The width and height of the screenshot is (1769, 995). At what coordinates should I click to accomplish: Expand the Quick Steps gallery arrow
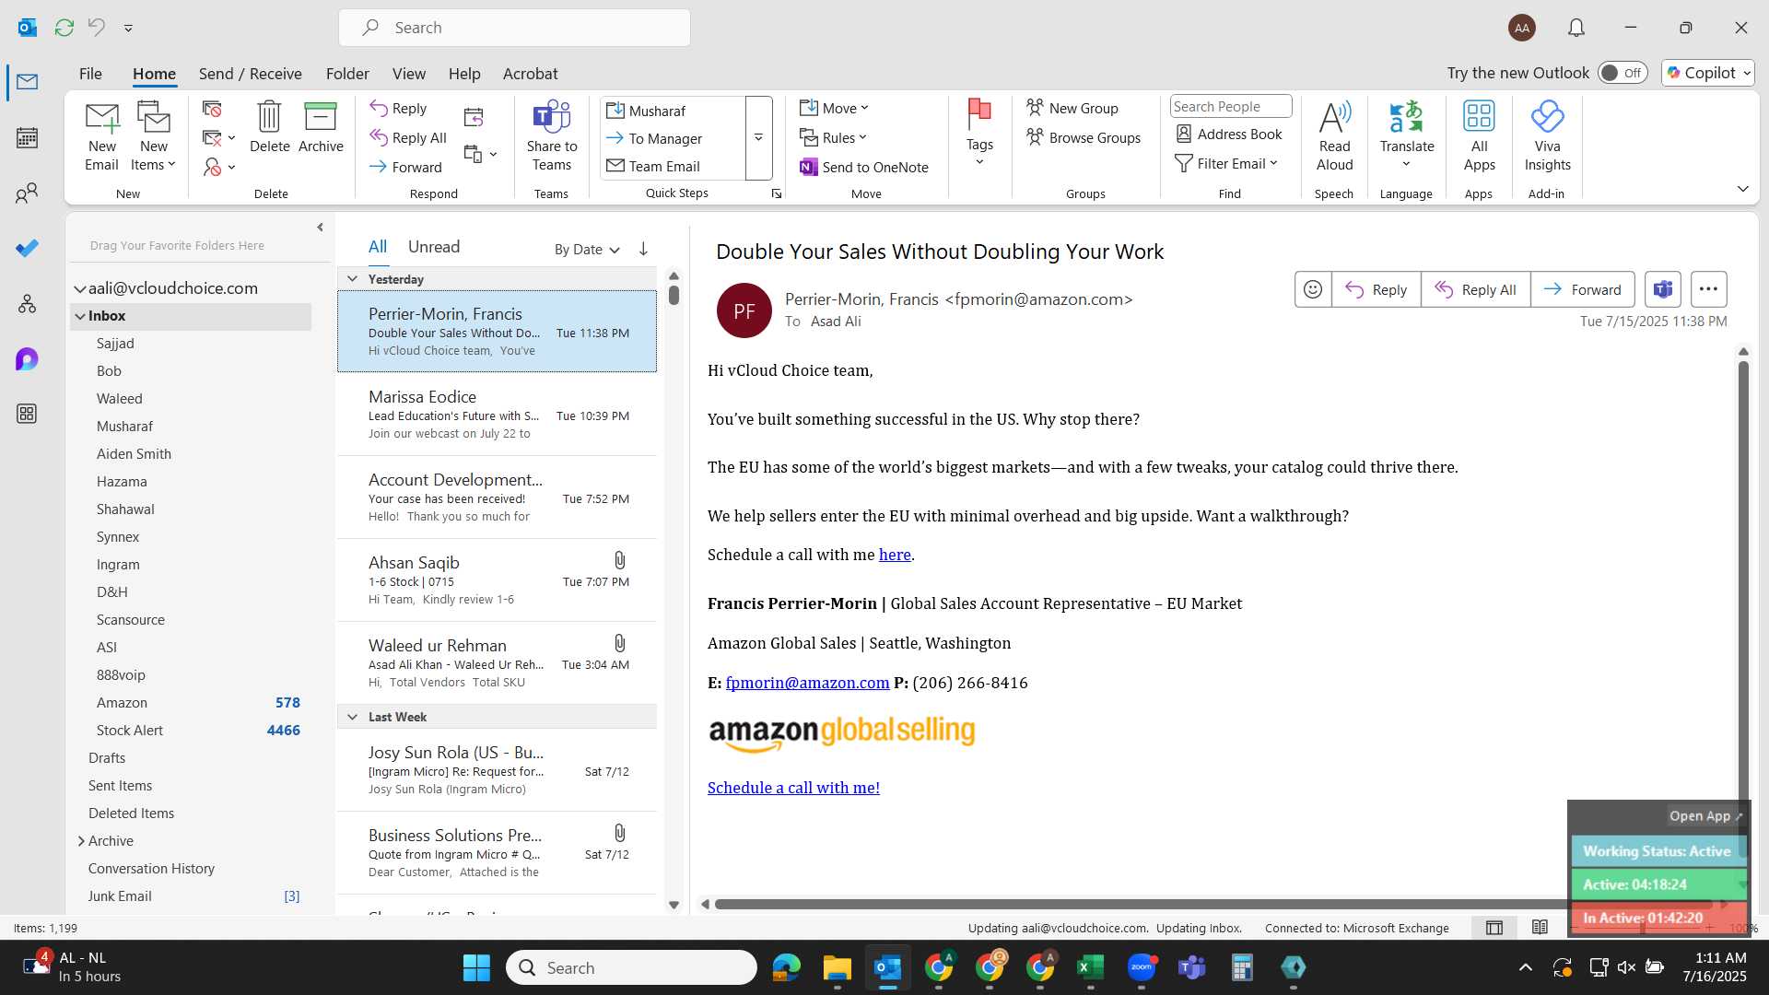(x=758, y=138)
